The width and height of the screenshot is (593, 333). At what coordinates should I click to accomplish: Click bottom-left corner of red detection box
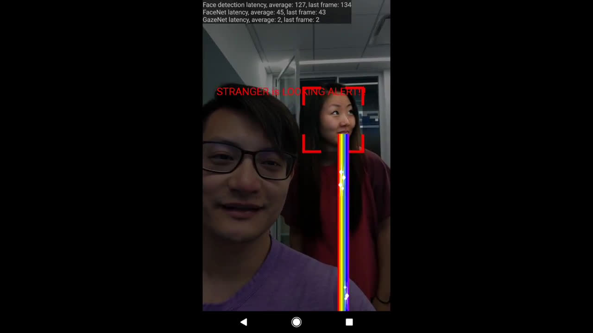(x=304, y=151)
